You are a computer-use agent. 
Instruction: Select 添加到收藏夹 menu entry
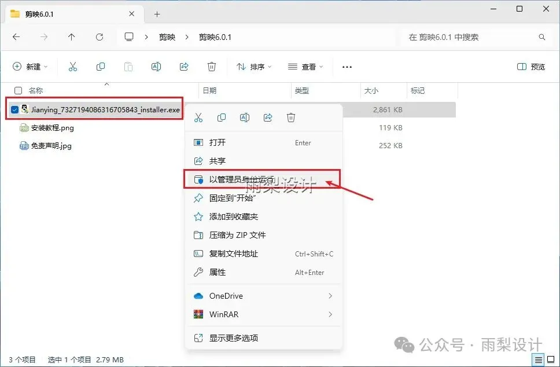[264, 216]
